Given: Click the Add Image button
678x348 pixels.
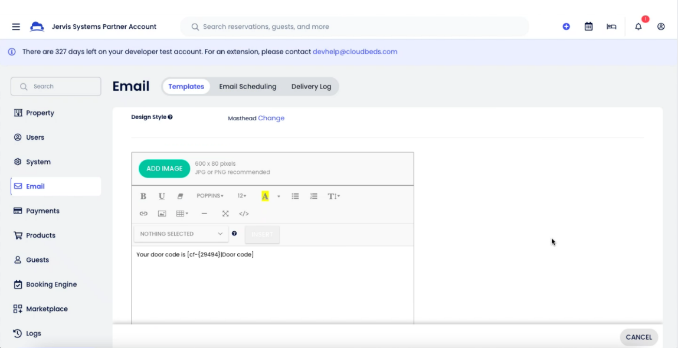Looking at the screenshot, I should coord(164,169).
